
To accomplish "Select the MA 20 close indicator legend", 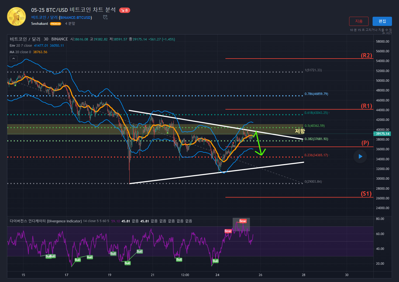I will point(20,52).
